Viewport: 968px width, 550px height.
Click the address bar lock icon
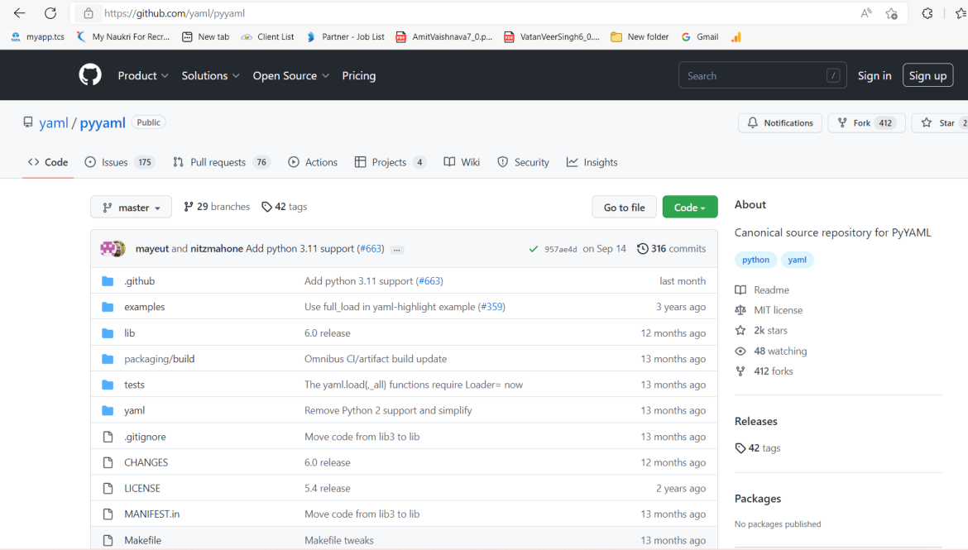pyautogui.click(x=89, y=13)
